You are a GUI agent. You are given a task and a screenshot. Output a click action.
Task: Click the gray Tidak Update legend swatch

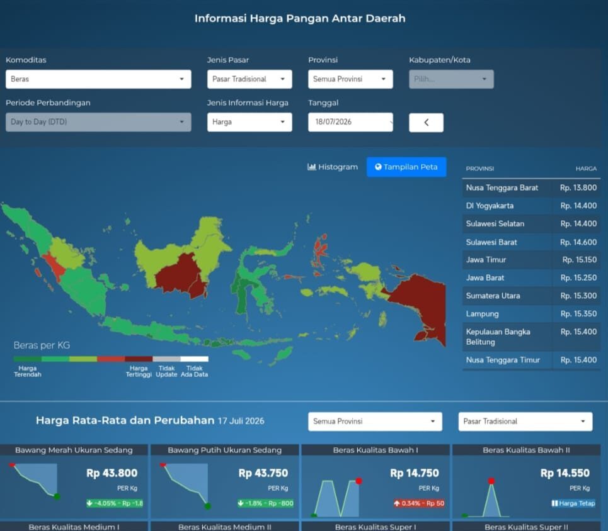(166, 359)
